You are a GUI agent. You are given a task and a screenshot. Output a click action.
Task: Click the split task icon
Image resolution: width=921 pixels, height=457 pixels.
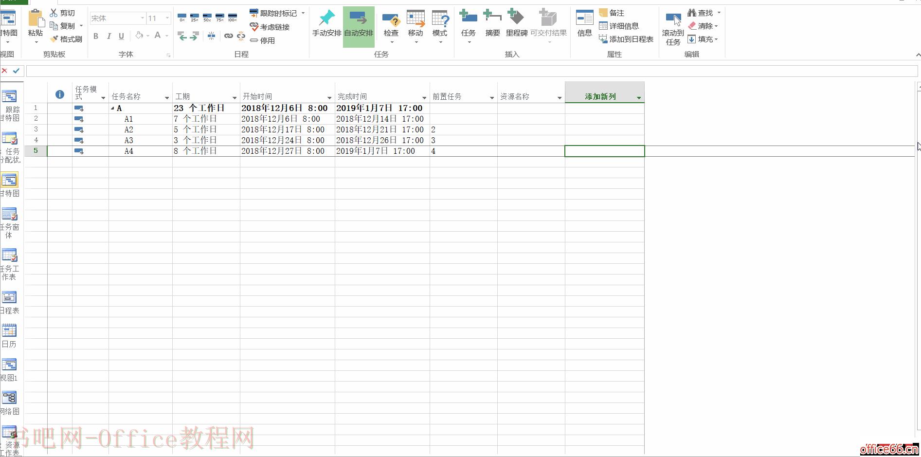[x=211, y=36]
